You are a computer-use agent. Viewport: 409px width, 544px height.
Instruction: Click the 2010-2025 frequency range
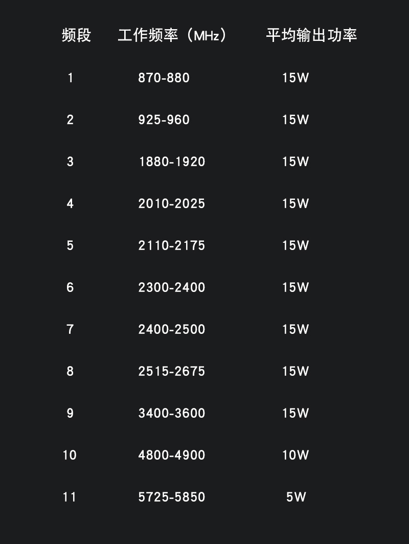coord(172,203)
